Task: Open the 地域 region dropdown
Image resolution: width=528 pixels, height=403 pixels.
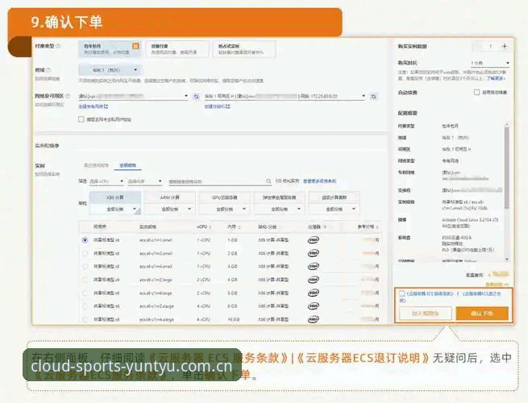Action: pos(110,70)
